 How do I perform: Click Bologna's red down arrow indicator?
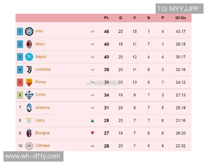[x=92, y=133]
